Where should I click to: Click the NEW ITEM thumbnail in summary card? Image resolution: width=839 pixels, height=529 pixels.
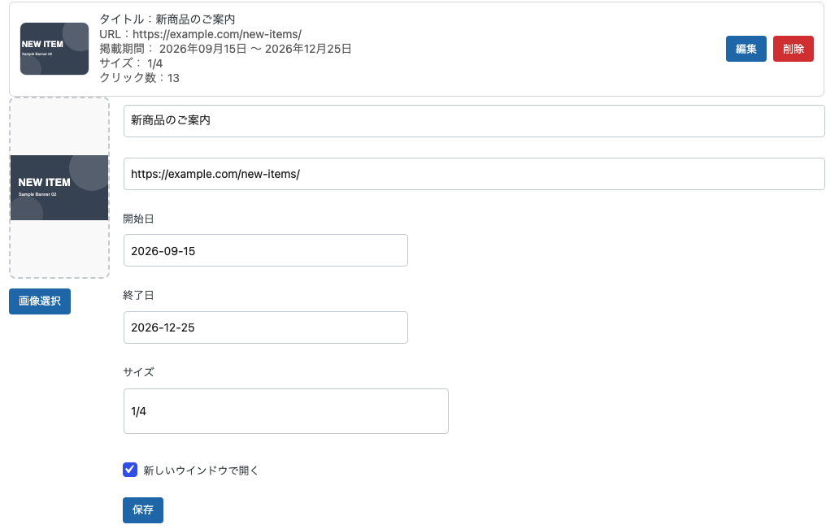54,49
